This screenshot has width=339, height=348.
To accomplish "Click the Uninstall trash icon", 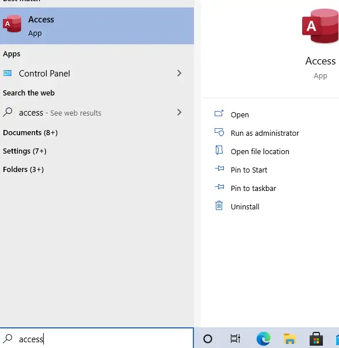I will 219,205.
